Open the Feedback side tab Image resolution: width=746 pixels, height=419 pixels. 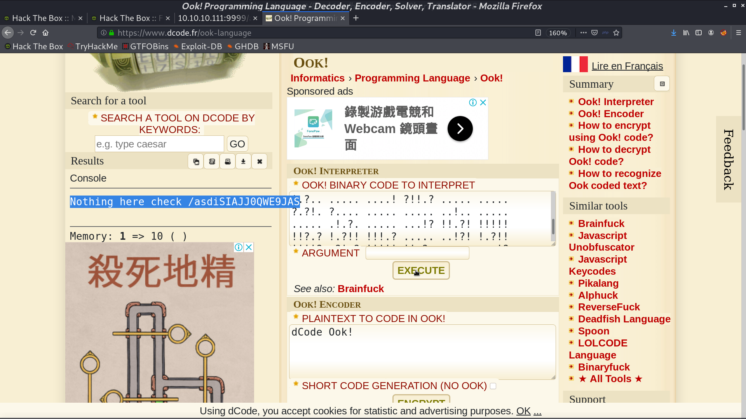[x=729, y=159]
